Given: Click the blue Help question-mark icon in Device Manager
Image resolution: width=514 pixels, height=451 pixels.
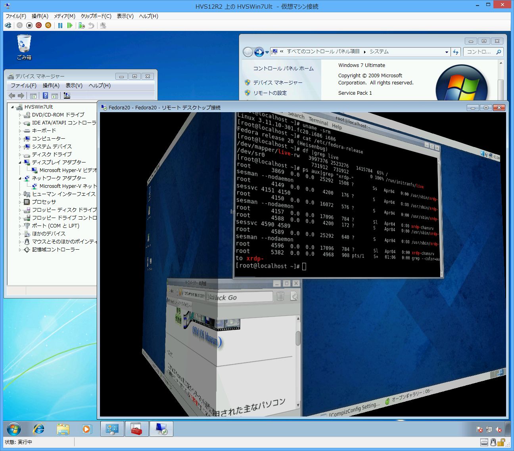Looking at the screenshot, I should coord(45,96).
